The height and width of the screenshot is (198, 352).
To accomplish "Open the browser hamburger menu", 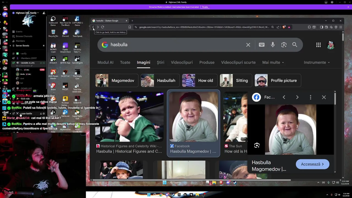I will pos(341,27).
